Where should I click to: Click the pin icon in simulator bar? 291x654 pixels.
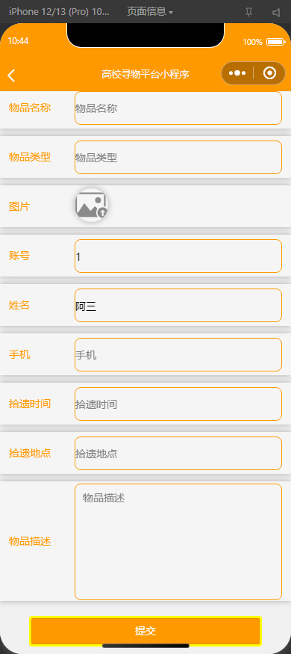pos(249,13)
